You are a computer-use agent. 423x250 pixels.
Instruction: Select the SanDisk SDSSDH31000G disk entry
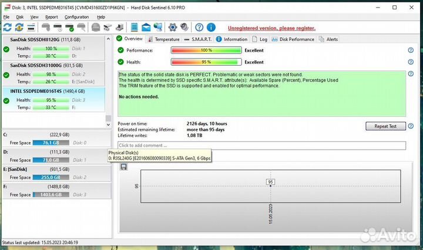(53, 73)
